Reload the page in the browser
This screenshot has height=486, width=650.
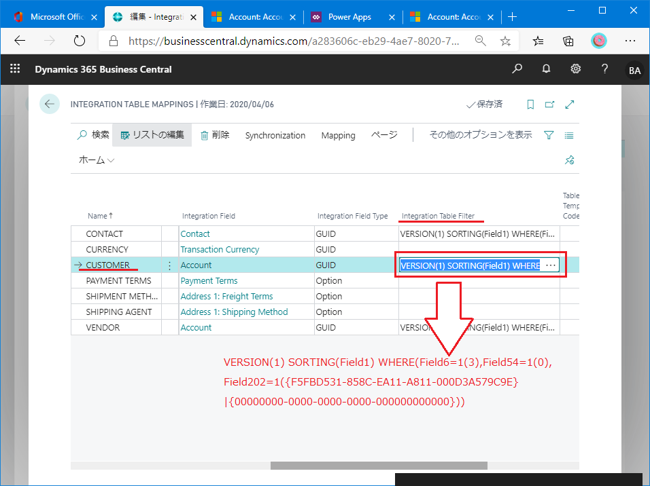coord(79,41)
